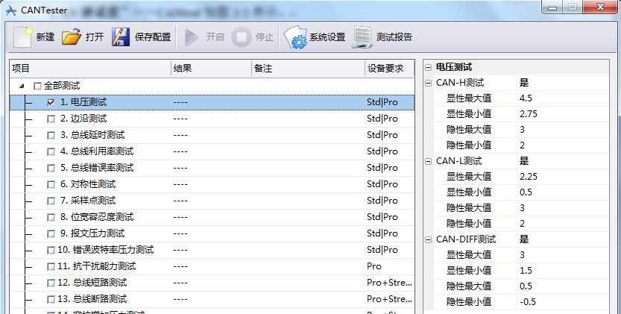621x314 pixels.
Task: Select the 9. 报文压力测试 row label
Action: [x=92, y=233]
